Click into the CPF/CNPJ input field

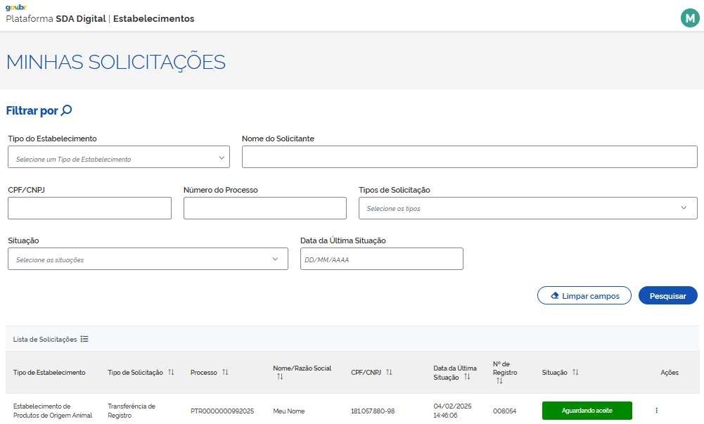pyautogui.click(x=89, y=208)
